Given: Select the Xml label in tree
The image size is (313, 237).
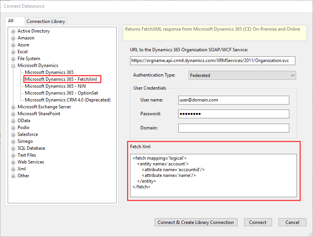Looking at the screenshot, I should tap(21, 169).
